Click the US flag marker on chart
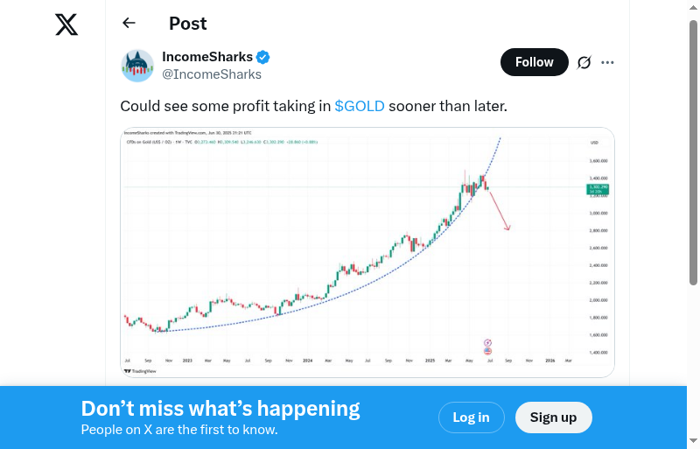 (x=487, y=351)
